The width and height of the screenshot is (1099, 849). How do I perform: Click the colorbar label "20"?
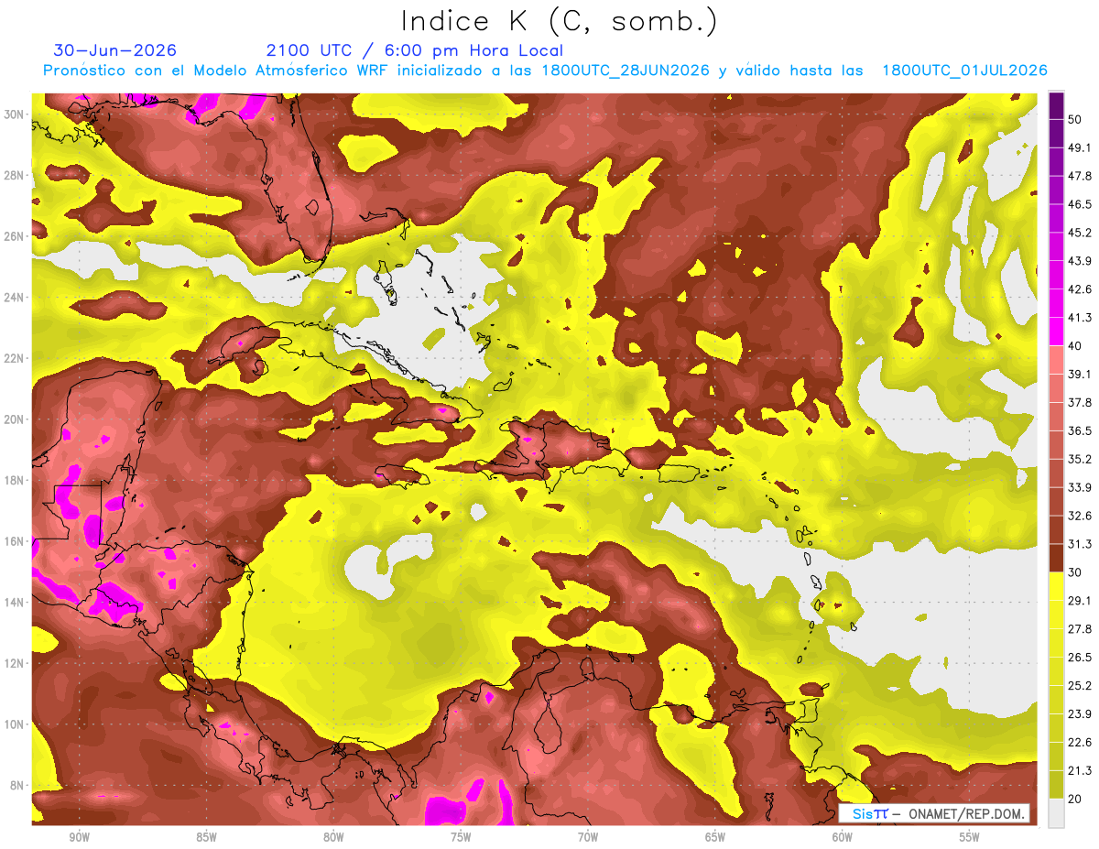(1076, 799)
